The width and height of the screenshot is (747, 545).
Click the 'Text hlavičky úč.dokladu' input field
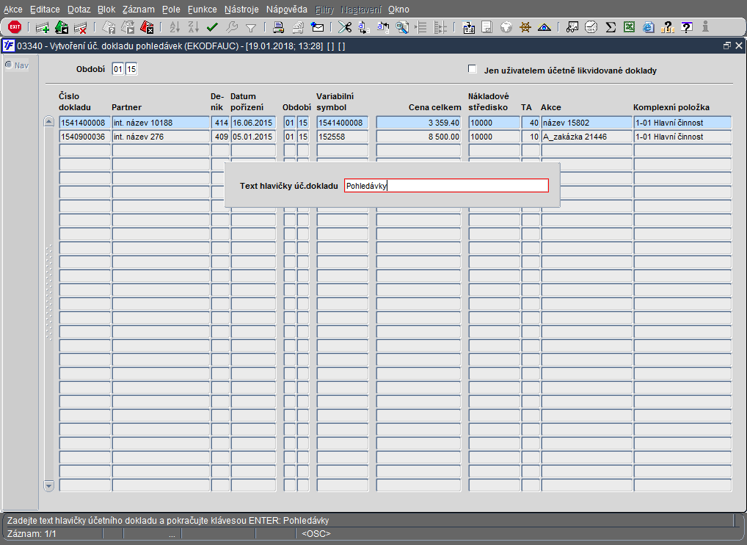pyautogui.click(x=445, y=186)
